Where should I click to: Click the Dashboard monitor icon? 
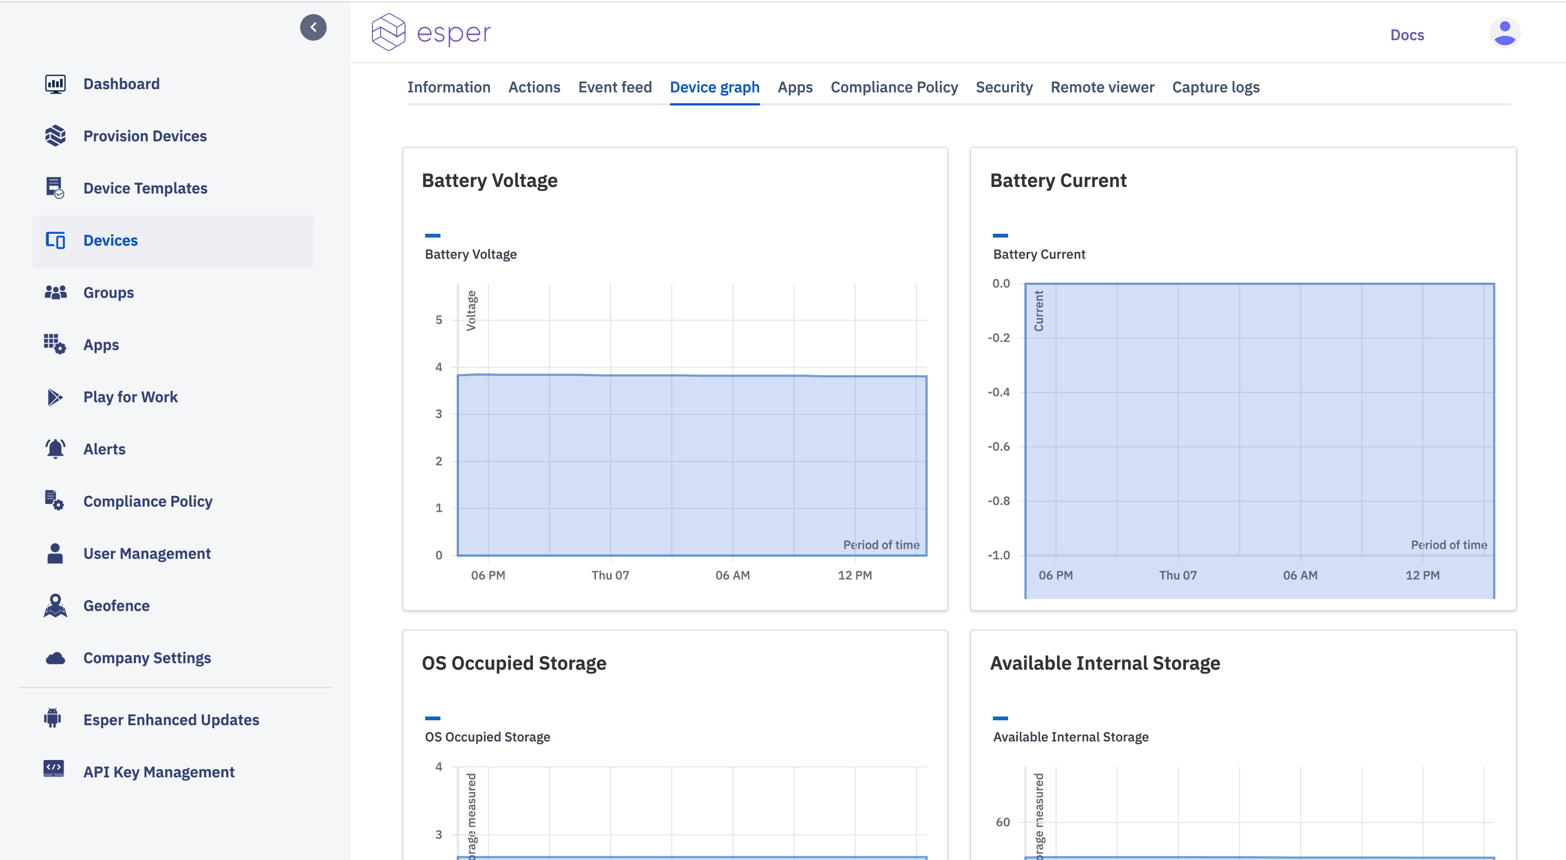(55, 84)
